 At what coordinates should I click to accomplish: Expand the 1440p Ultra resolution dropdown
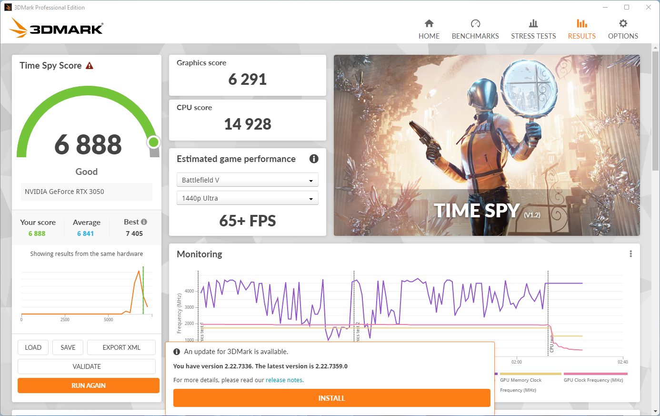coord(247,198)
